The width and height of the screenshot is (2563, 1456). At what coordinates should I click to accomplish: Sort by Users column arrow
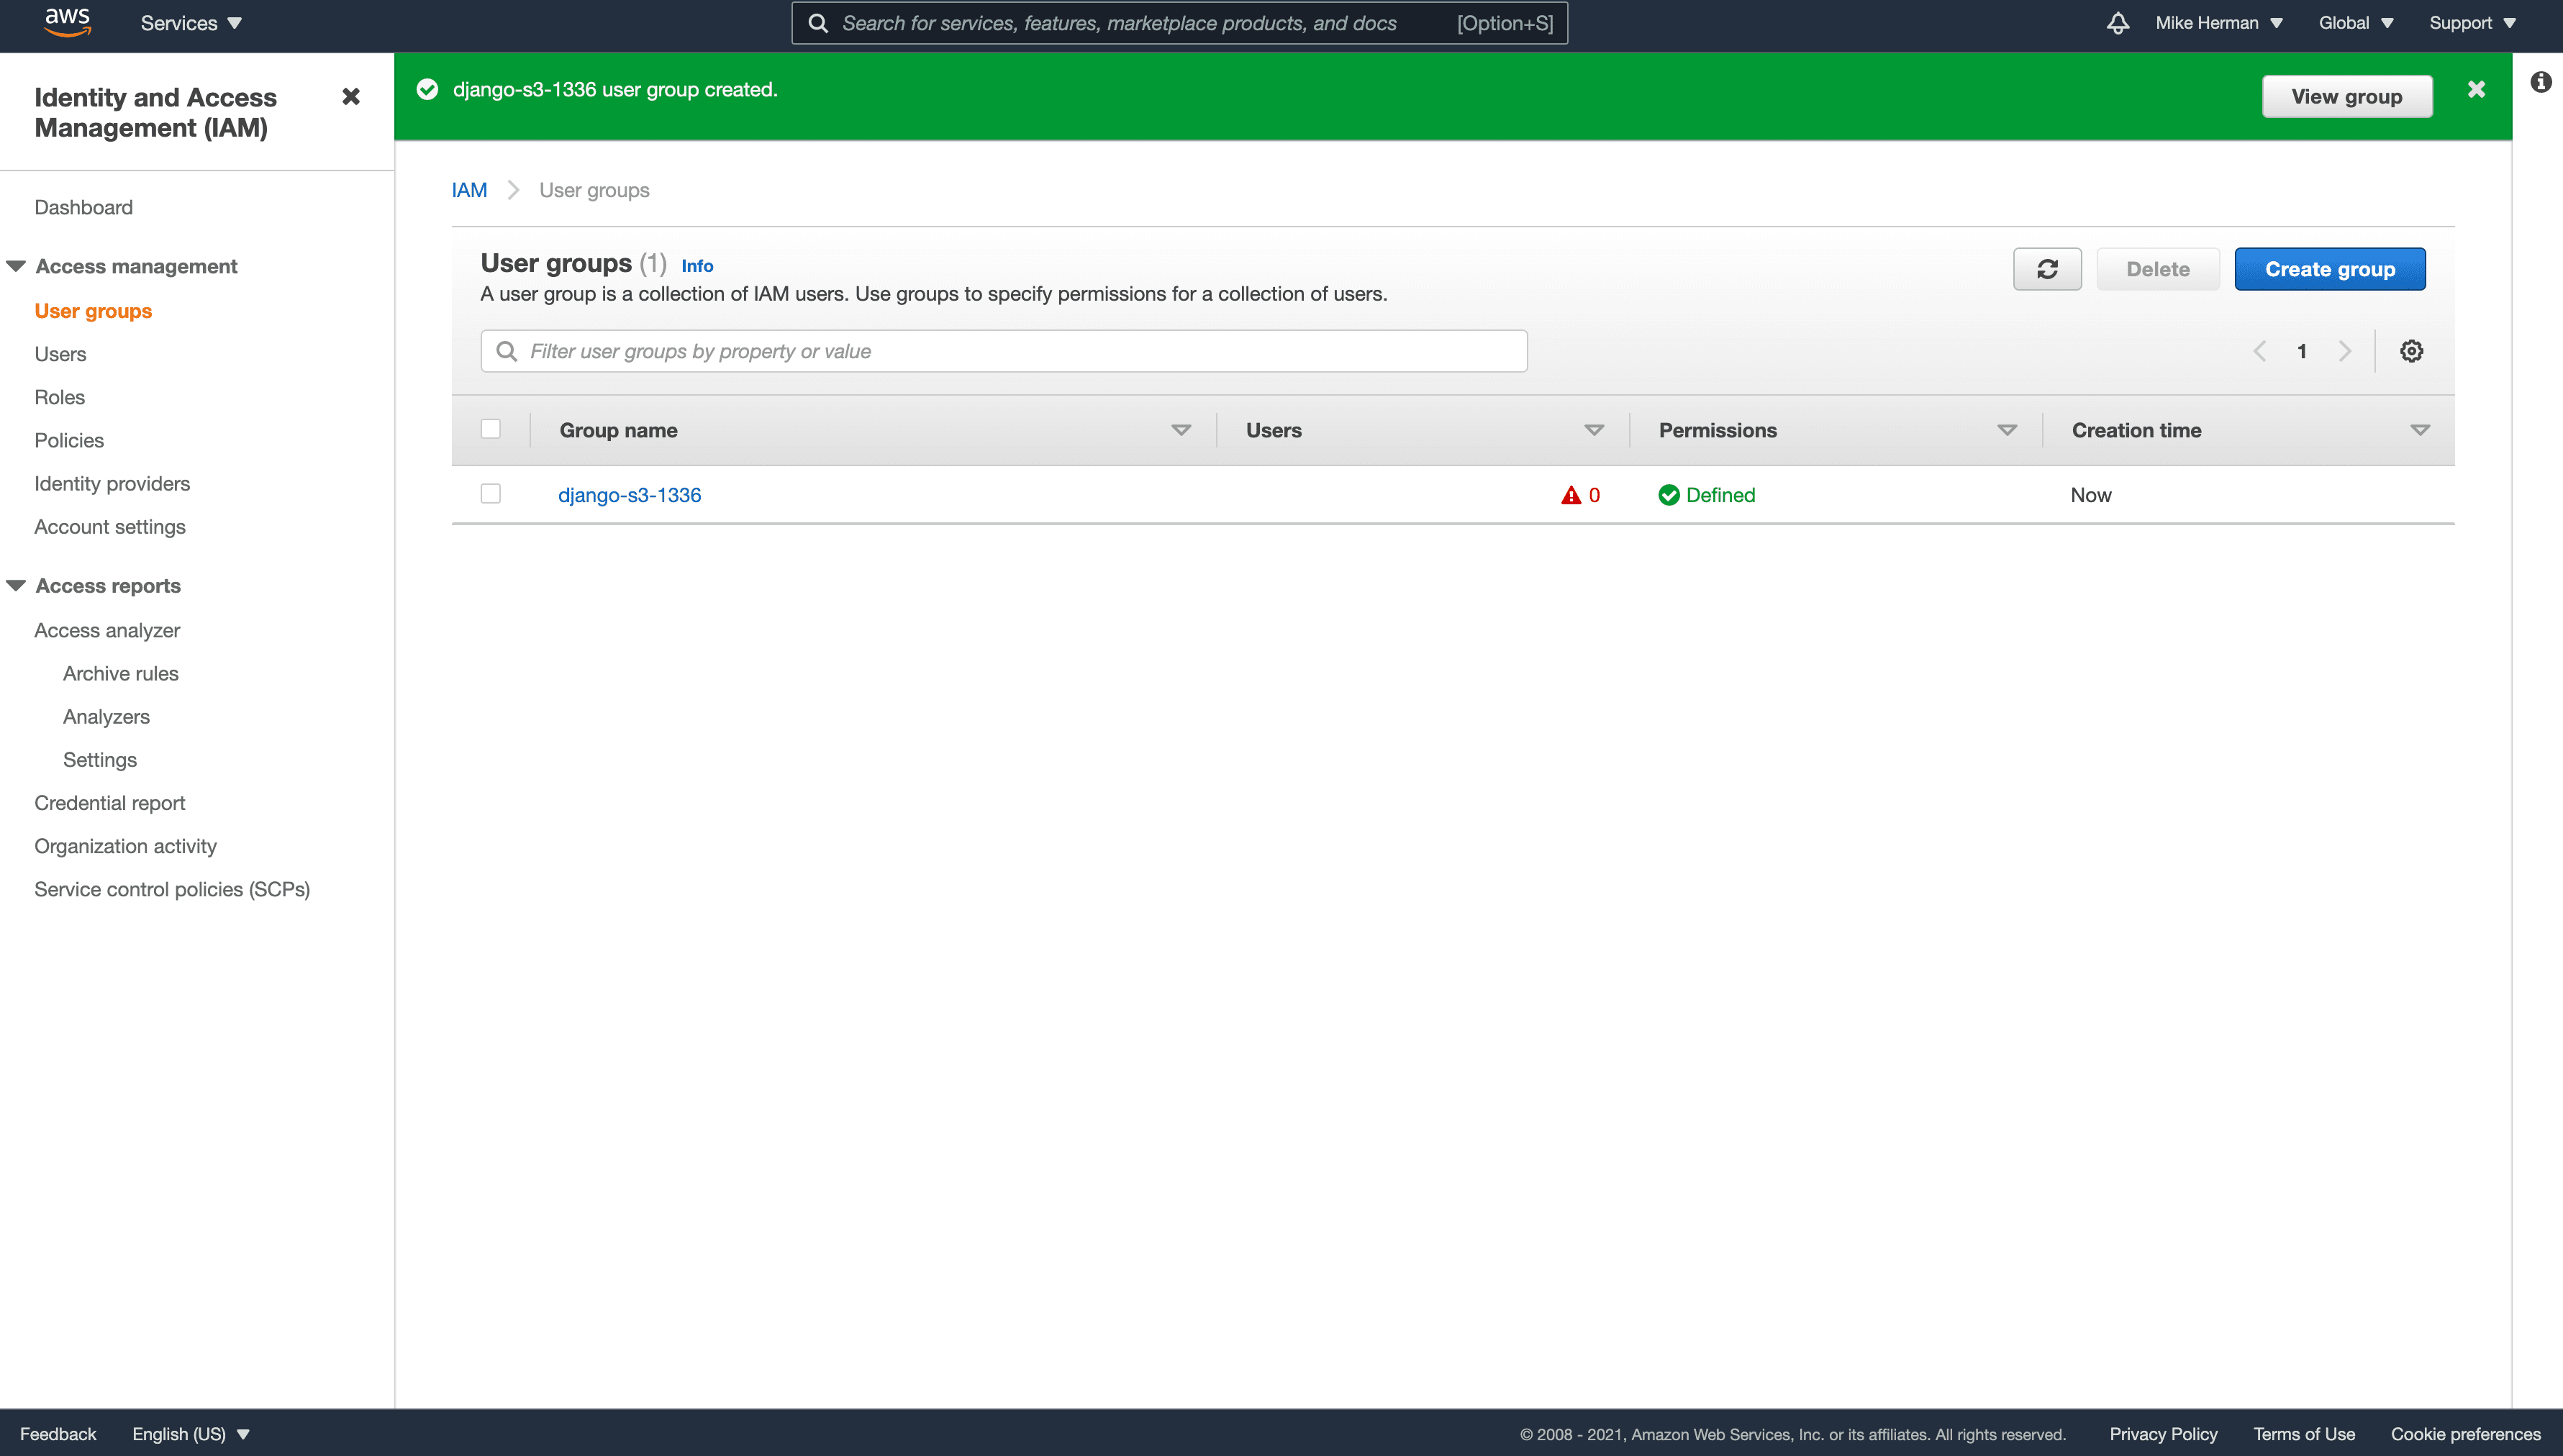click(1594, 430)
